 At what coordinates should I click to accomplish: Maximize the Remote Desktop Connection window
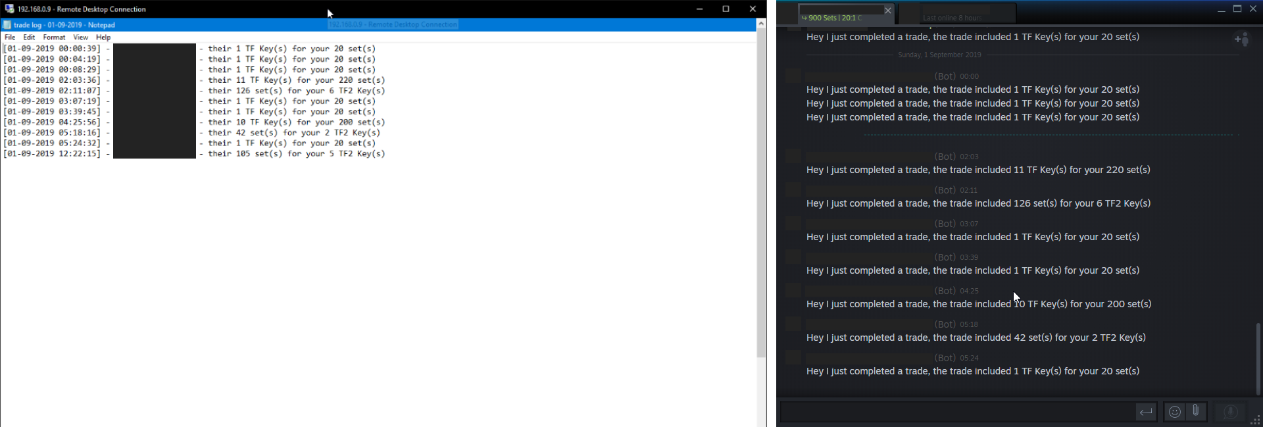coord(726,9)
